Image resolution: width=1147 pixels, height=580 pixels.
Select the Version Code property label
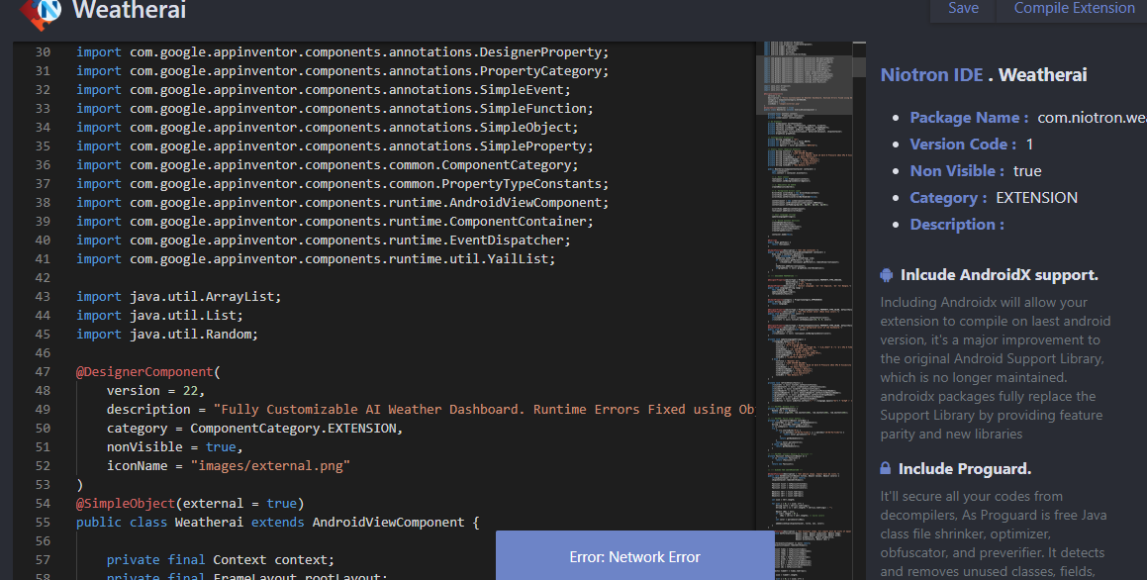tap(963, 145)
